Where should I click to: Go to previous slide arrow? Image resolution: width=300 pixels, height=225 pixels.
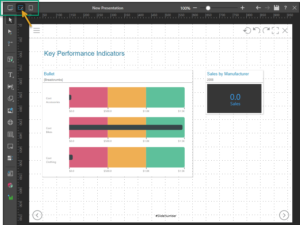point(37,215)
